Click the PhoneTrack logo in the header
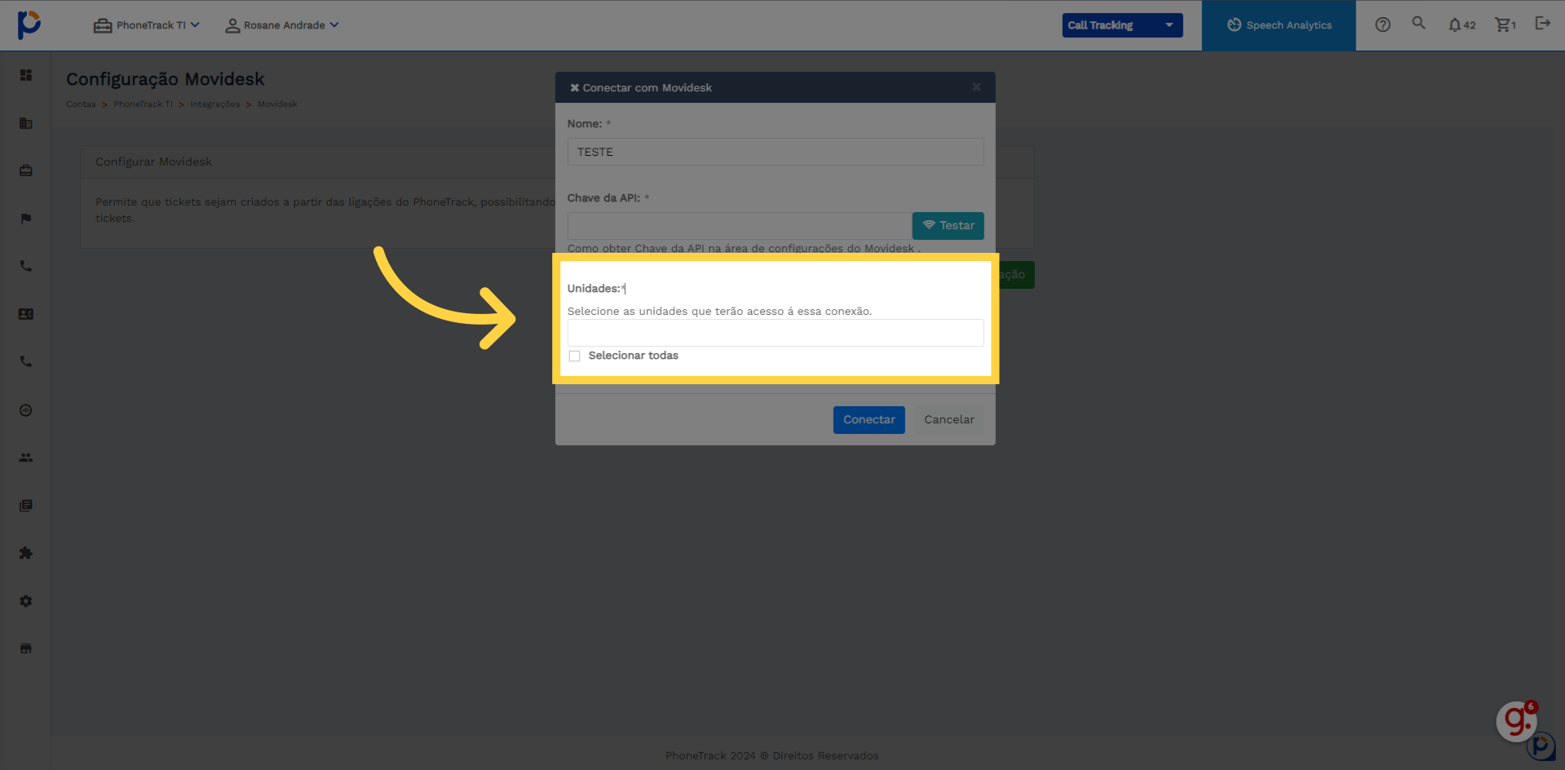 click(29, 24)
